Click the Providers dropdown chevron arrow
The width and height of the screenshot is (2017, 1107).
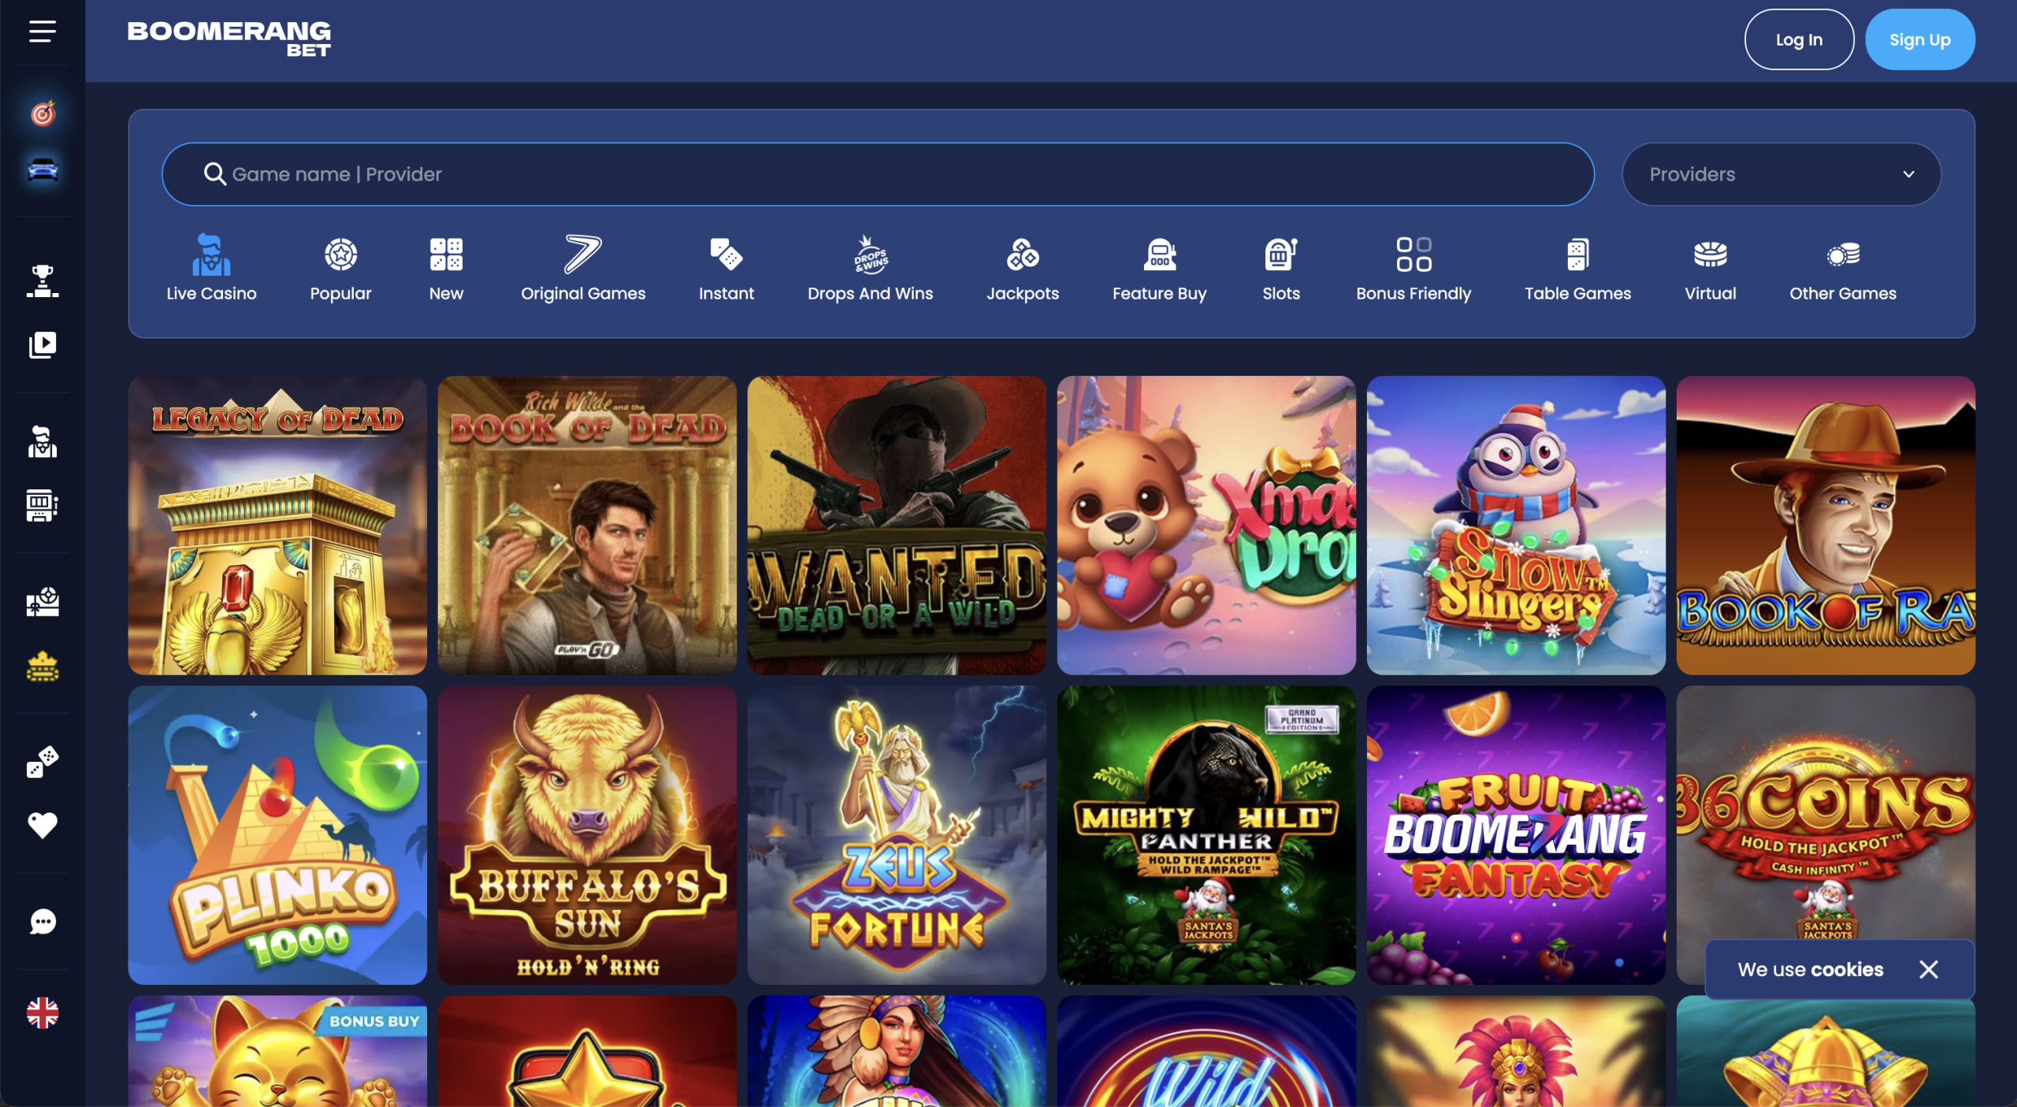click(1908, 174)
